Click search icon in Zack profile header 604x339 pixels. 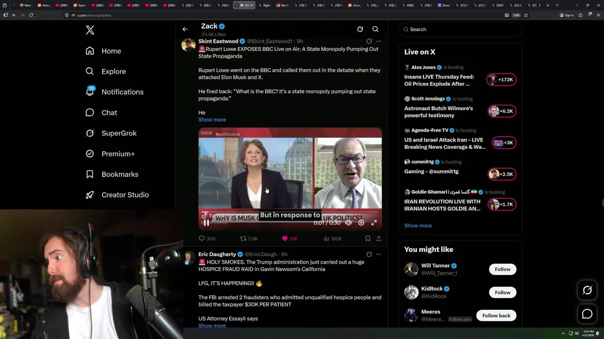pyautogui.click(x=376, y=29)
